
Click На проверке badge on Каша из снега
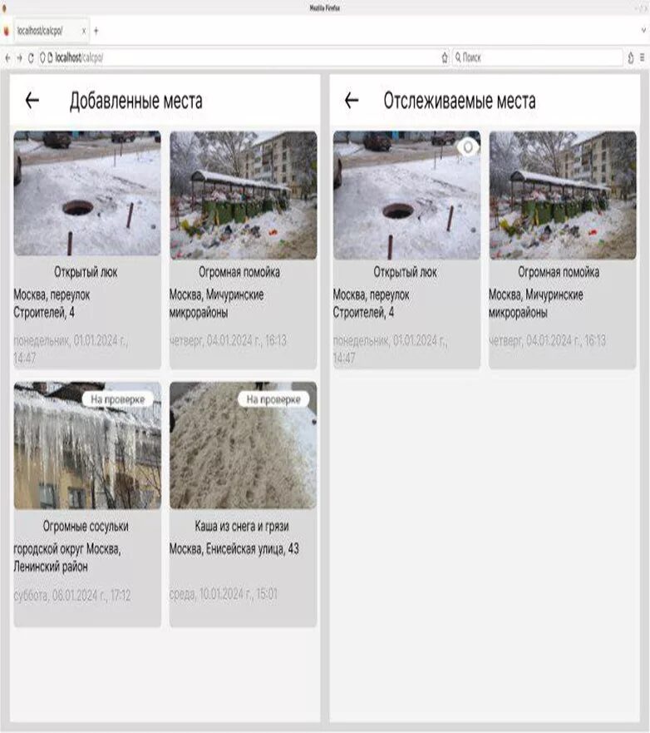[x=273, y=399]
